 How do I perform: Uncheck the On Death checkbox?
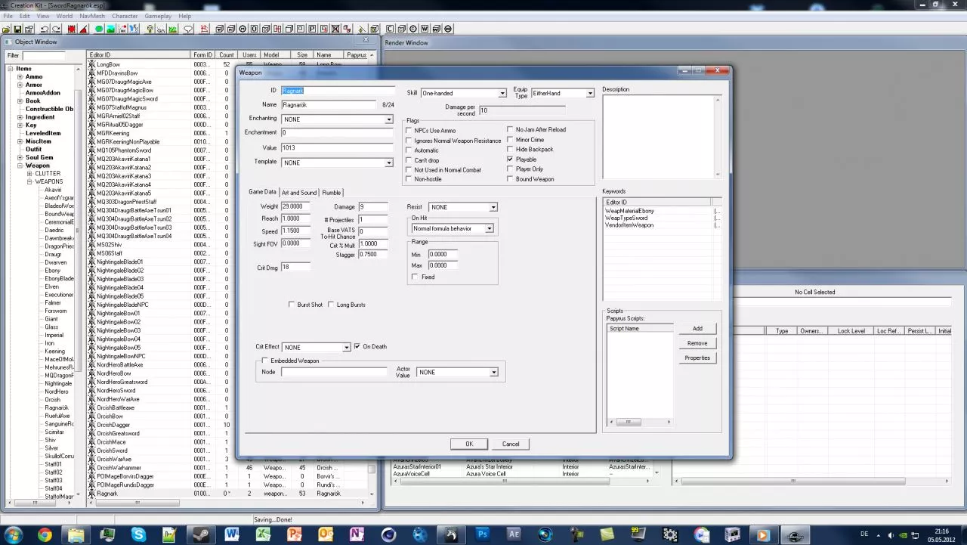pos(357,347)
